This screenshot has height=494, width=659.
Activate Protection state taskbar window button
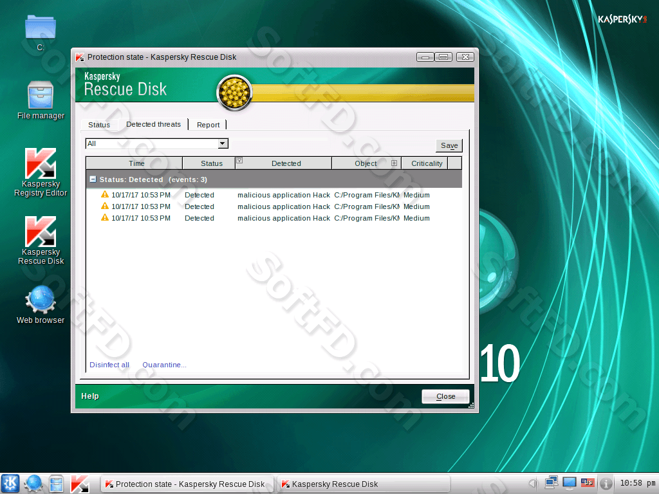187,484
